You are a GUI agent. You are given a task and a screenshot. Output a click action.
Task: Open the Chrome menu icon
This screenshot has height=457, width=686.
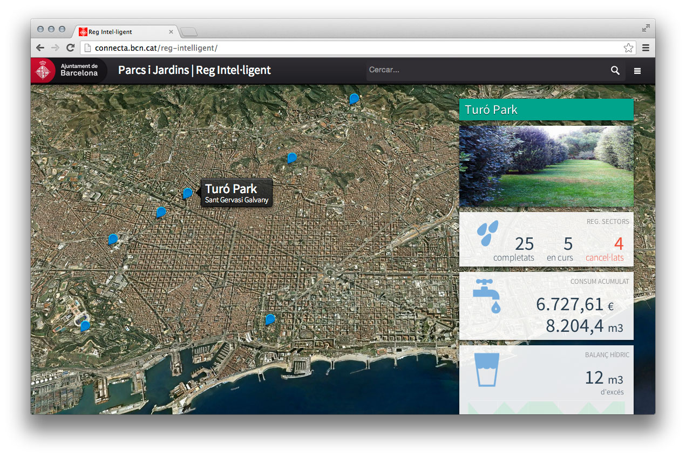point(646,48)
